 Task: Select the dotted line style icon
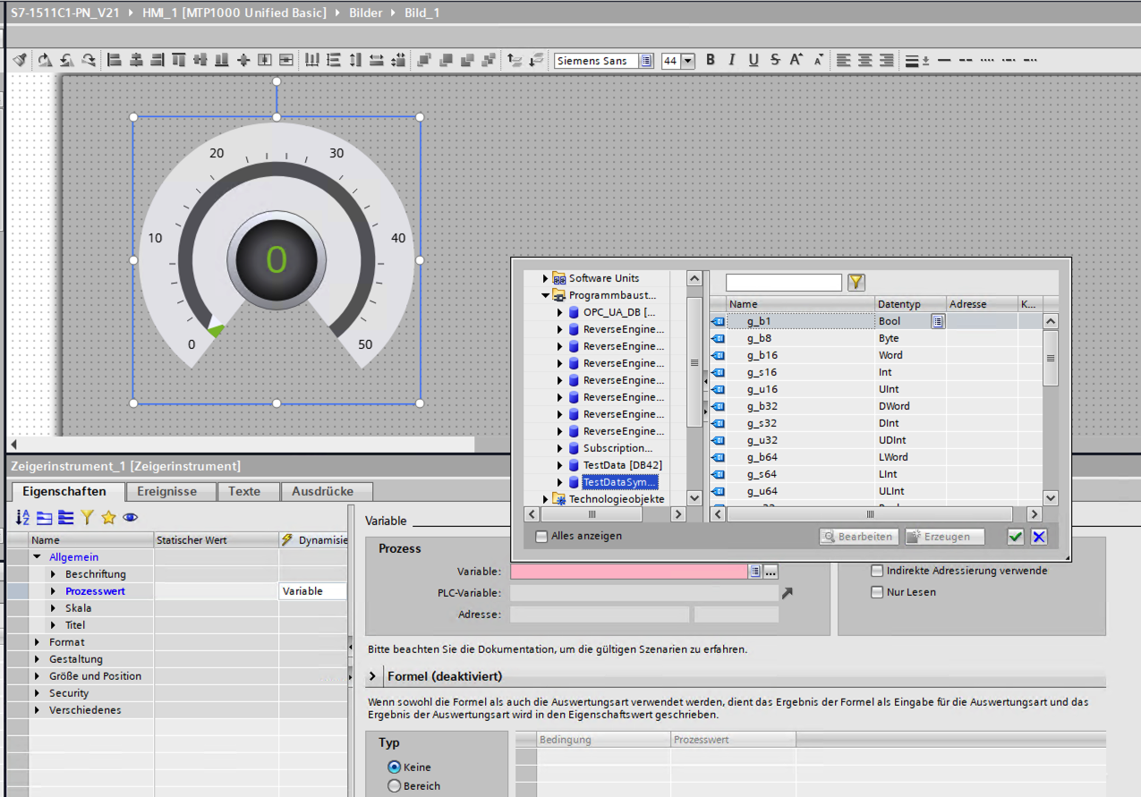coord(987,60)
